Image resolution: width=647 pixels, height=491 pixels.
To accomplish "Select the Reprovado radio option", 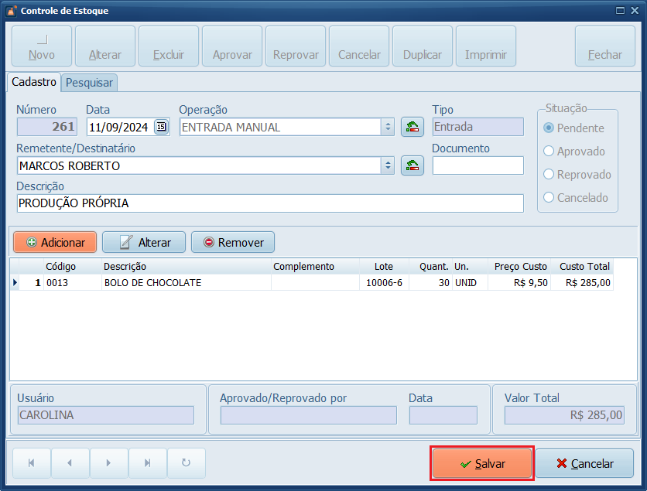I will [549, 175].
